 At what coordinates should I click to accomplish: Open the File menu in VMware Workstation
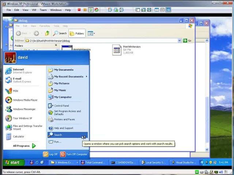click(x=9, y=10)
